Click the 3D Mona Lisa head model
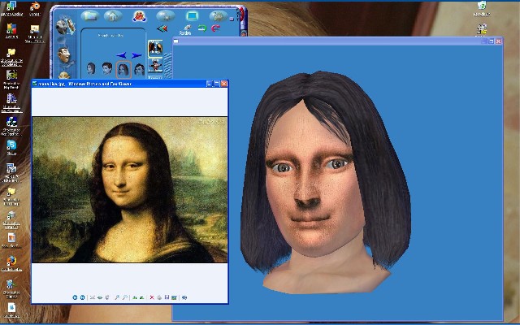Viewport: 520px width, 325px height. [x=326, y=182]
